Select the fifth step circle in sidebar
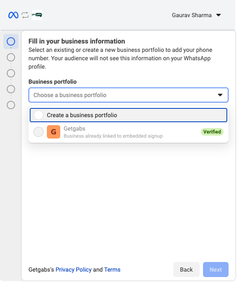 click(11, 105)
